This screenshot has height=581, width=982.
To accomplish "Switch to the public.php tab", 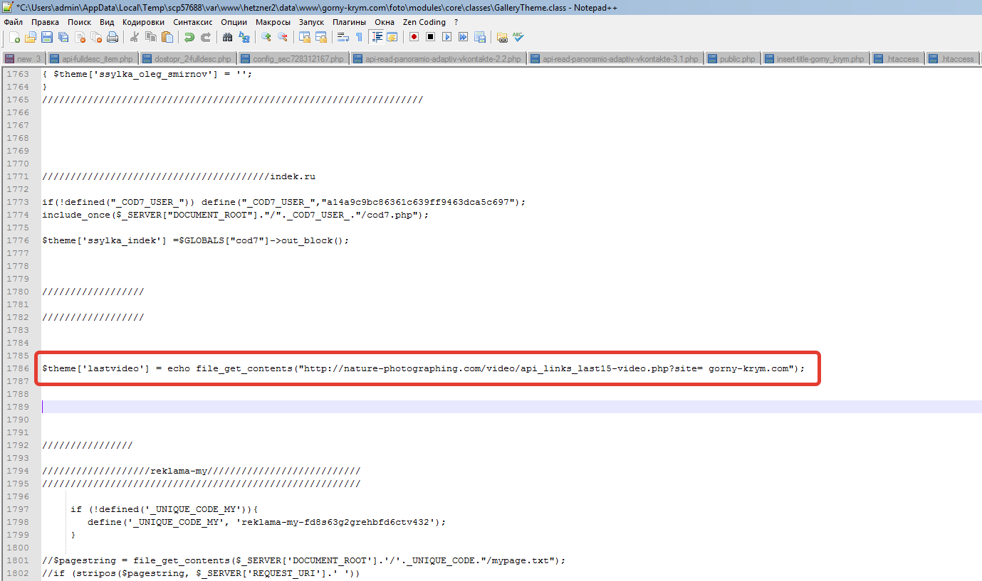I will click(x=733, y=59).
